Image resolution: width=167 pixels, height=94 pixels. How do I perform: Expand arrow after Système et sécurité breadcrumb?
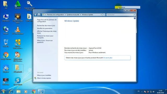(x=80, y=15)
